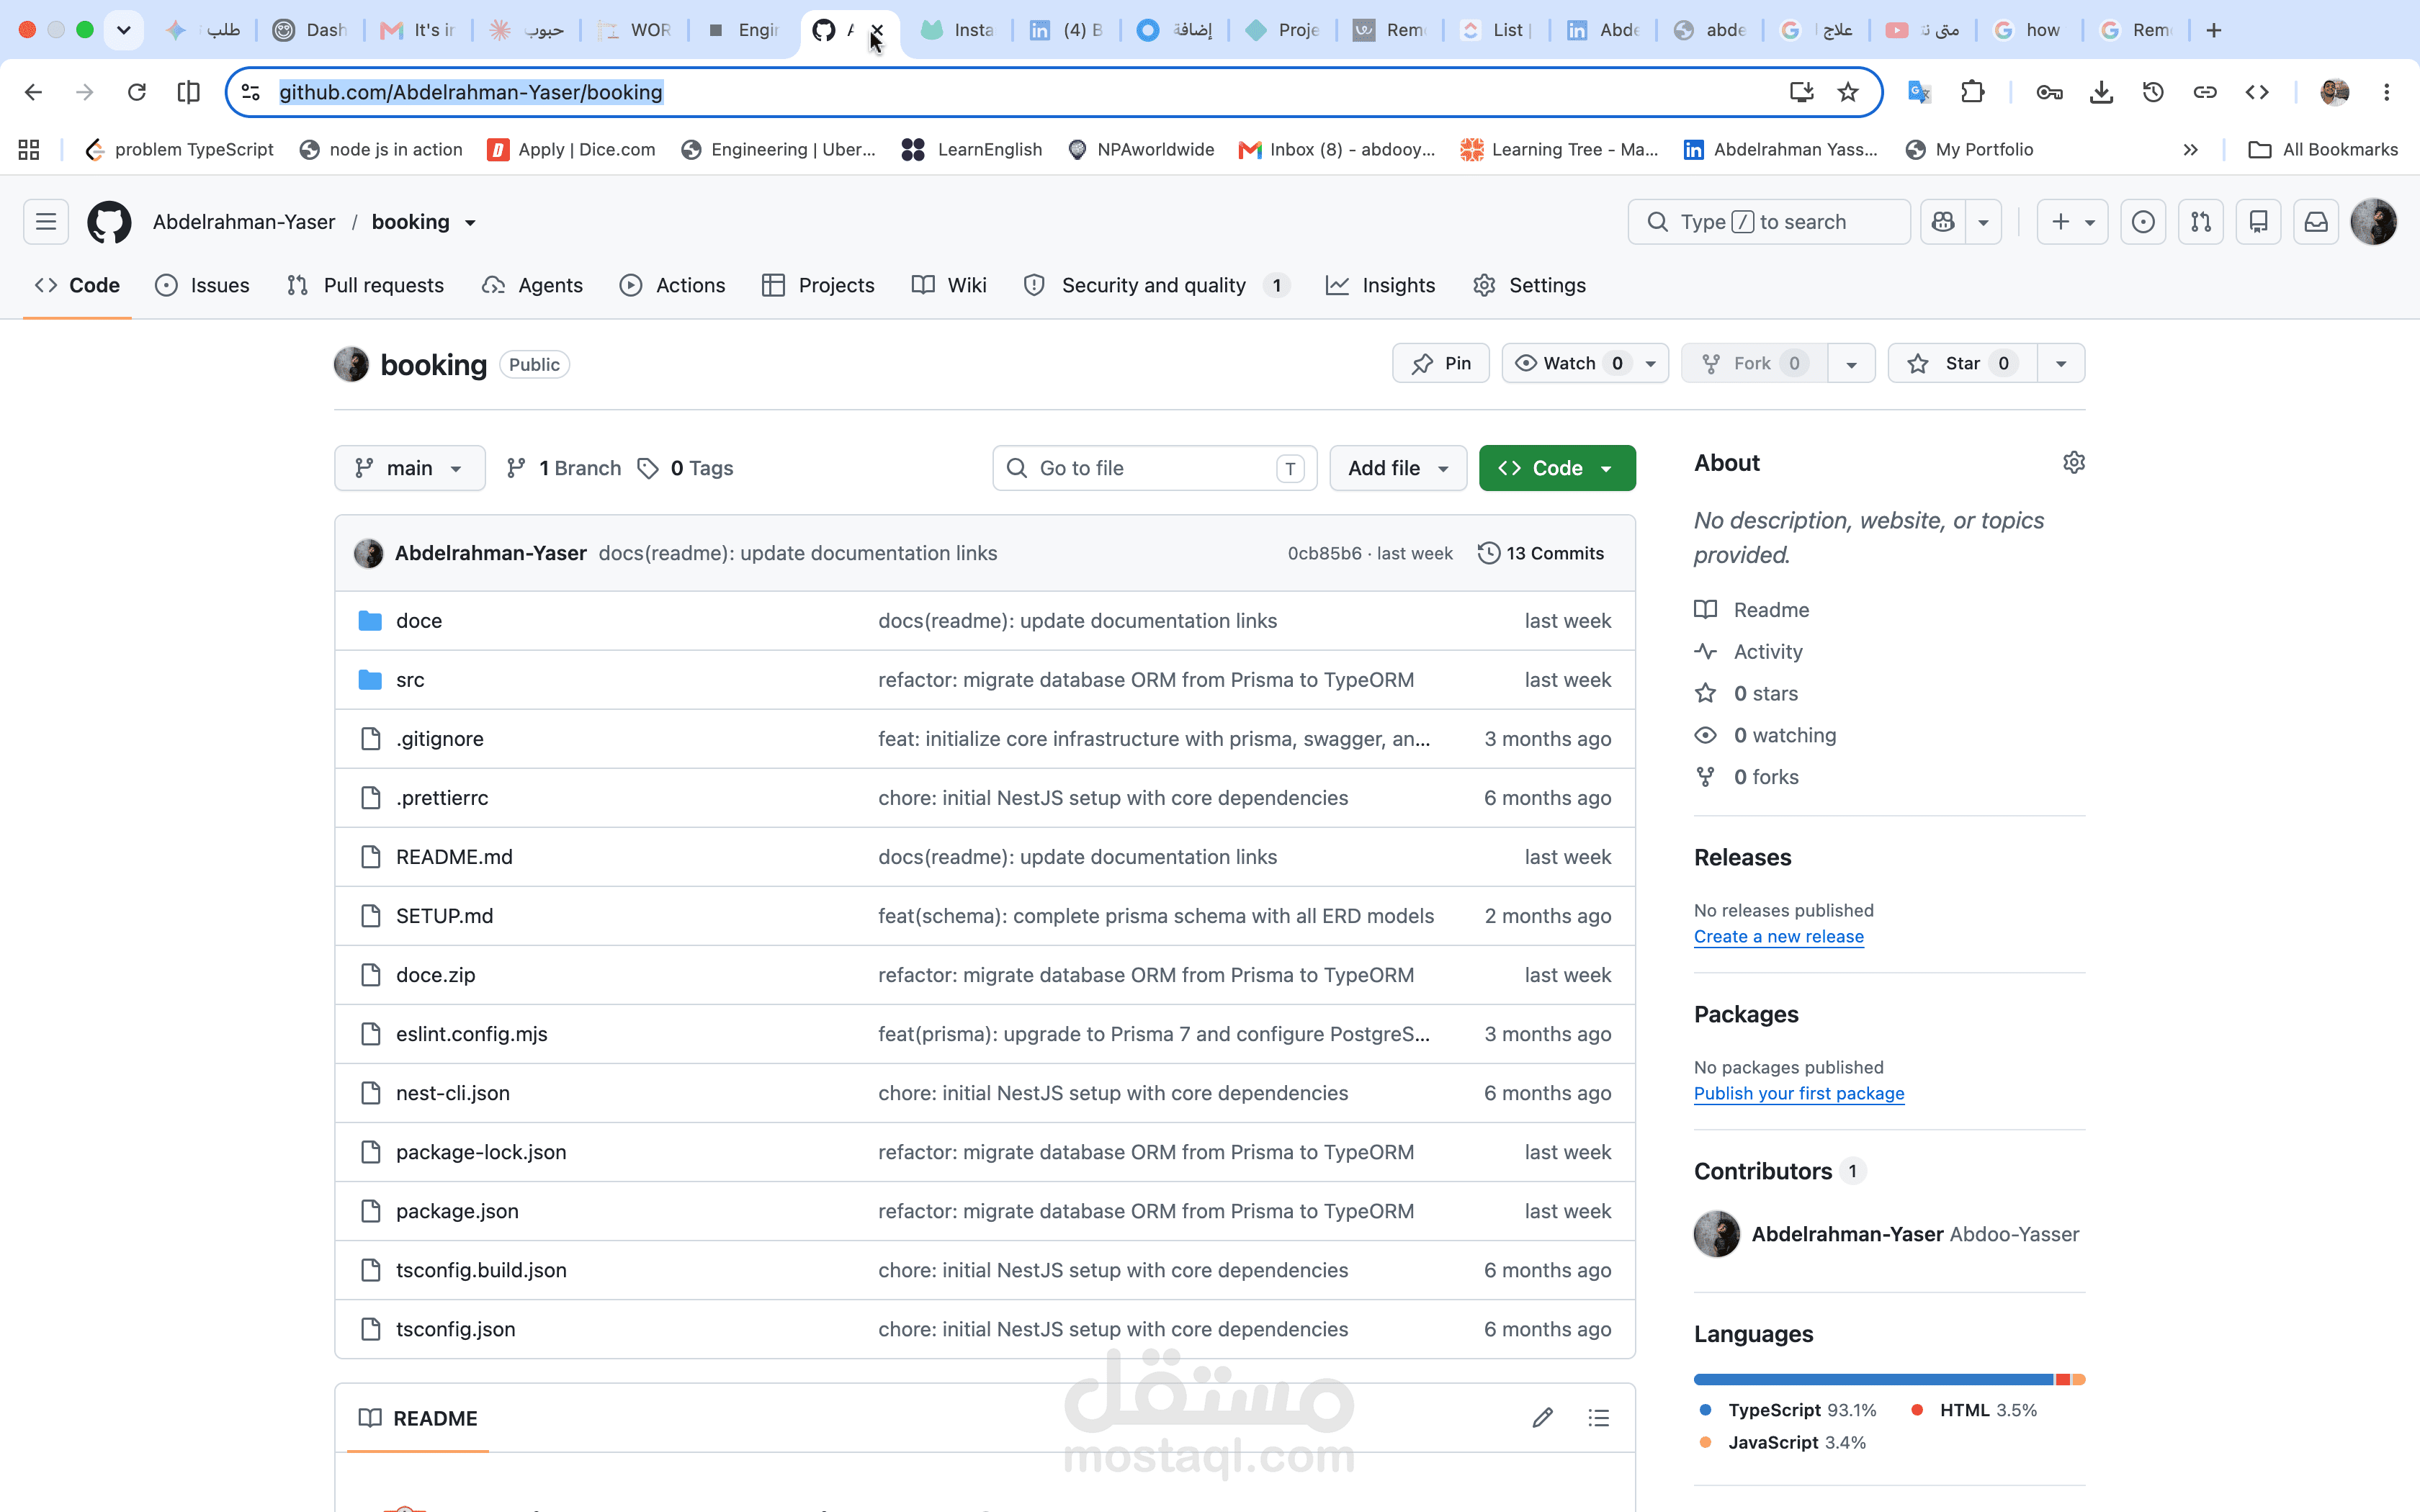Open the Copilot chat icon
This screenshot has height=1512, width=2420.
(x=1943, y=222)
